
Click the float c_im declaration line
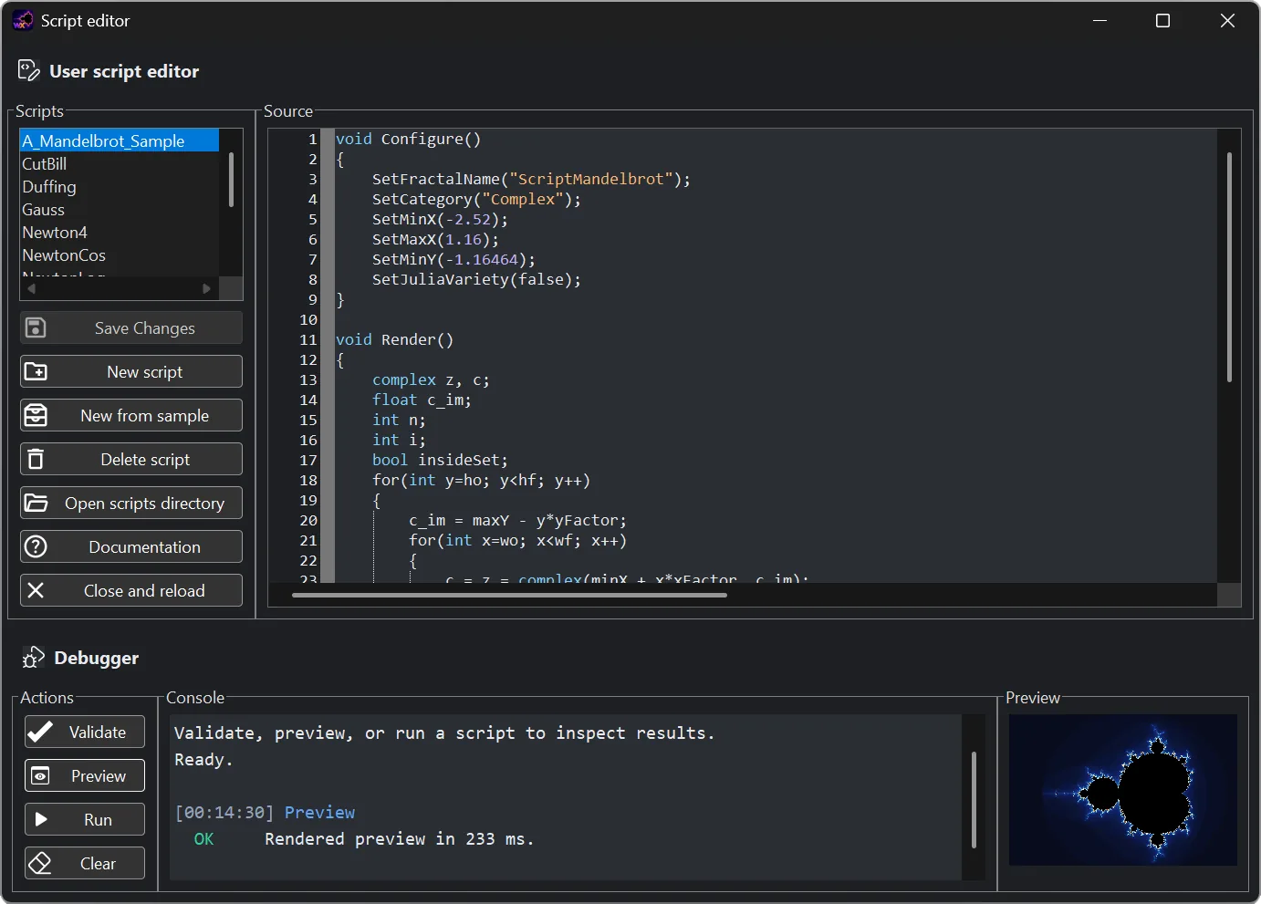click(422, 400)
